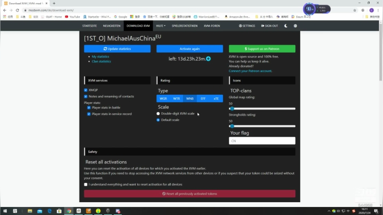
Task: Open XVM-FOREN nav item
Action: pyautogui.click(x=212, y=26)
